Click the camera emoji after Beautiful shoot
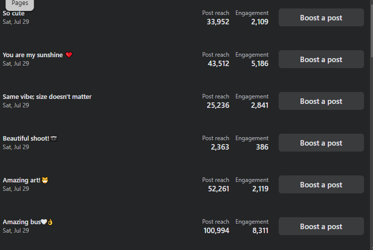 coord(54,138)
